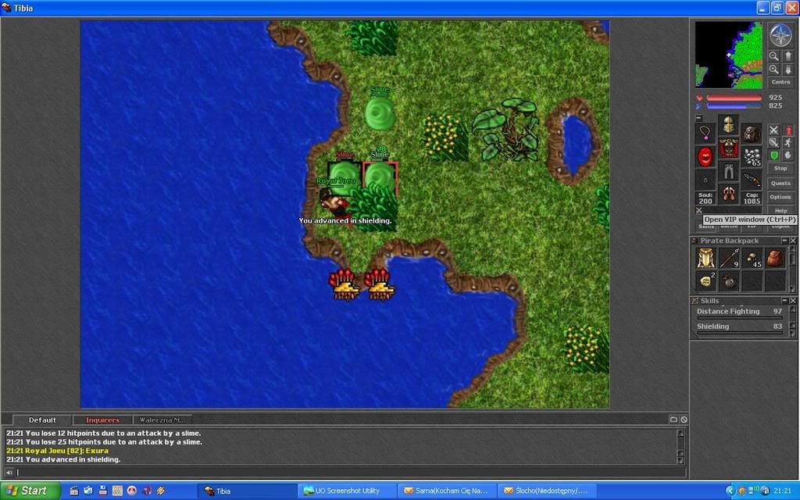
Task: Click the minimap compass rose
Action: click(x=780, y=35)
